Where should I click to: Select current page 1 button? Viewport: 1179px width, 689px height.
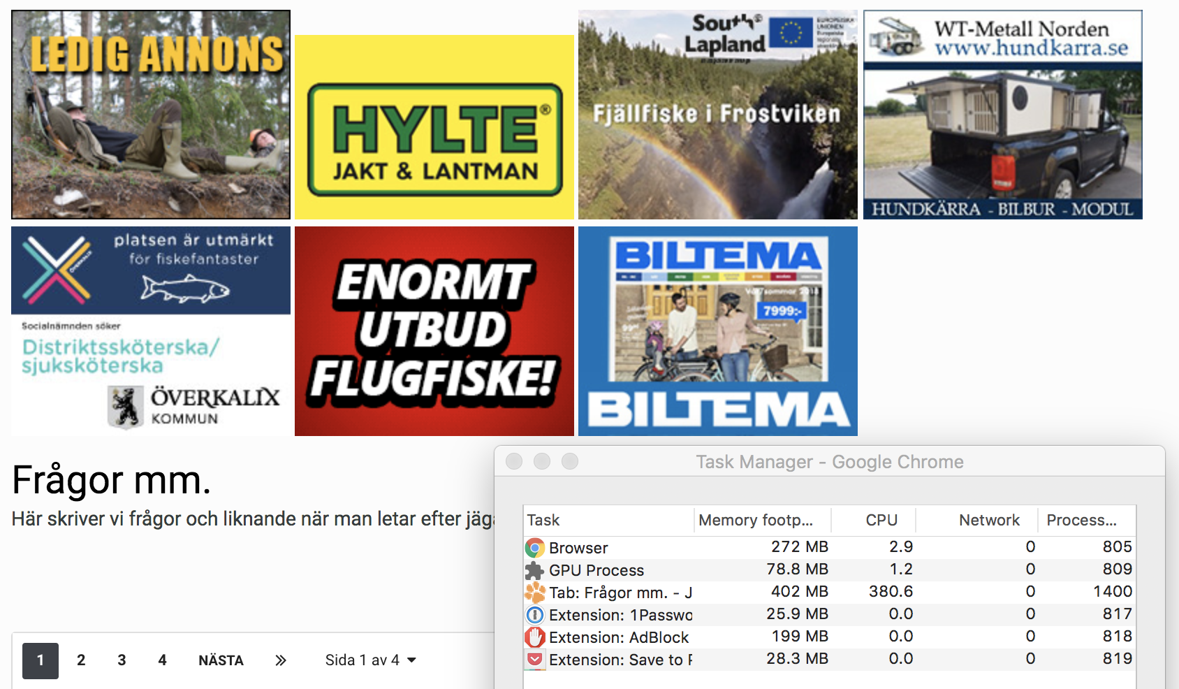pos(41,660)
